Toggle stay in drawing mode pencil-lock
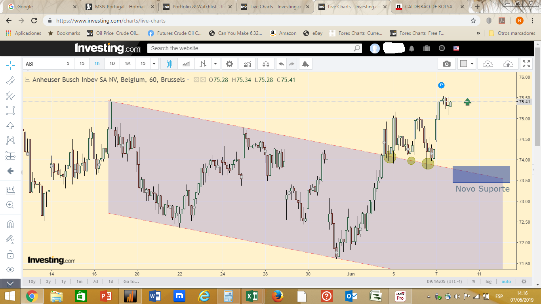Viewport: 541px width, 304px height. pos(10,239)
